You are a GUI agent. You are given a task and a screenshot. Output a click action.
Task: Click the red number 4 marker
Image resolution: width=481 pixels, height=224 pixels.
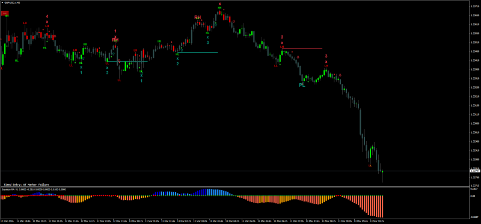click(47, 17)
